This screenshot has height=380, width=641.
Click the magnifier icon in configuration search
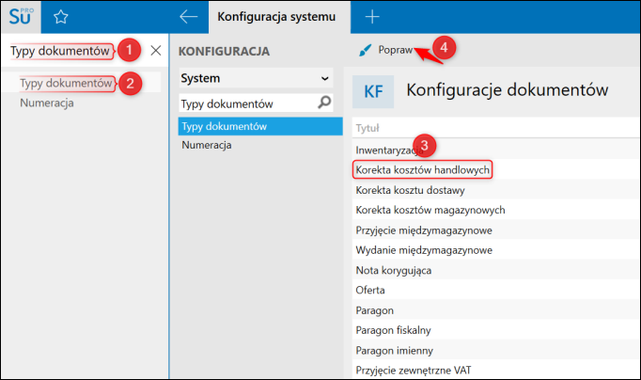(x=325, y=102)
